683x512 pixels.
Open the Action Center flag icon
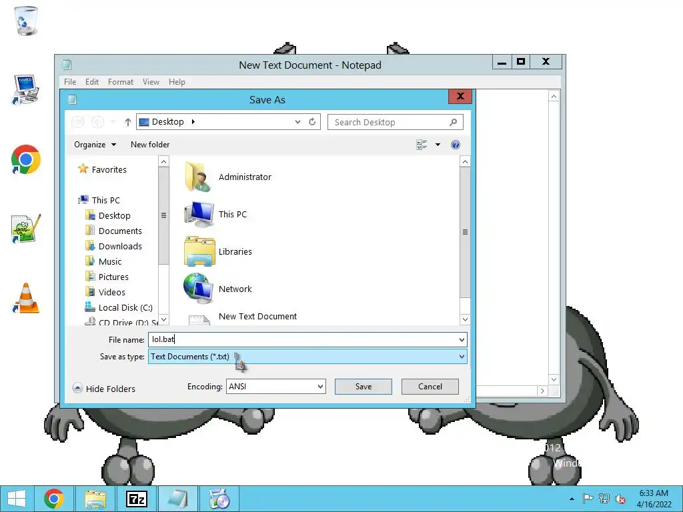[588, 499]
